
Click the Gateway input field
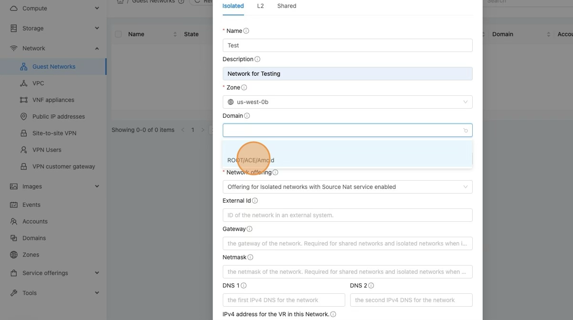[347, 244]
